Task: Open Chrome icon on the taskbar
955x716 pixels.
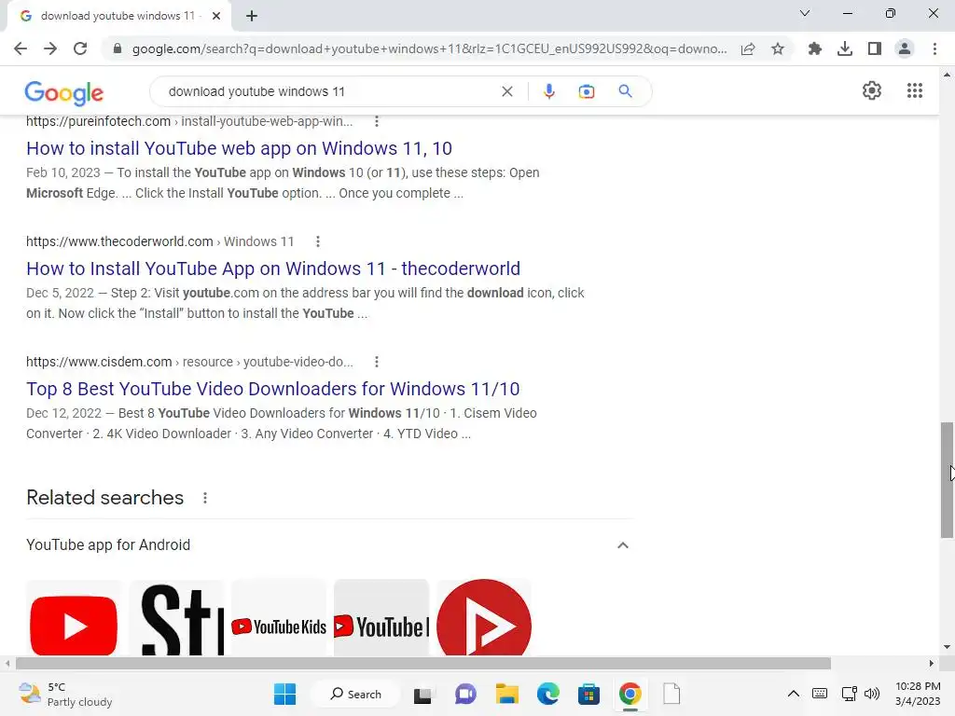Action: pos(630,694)
